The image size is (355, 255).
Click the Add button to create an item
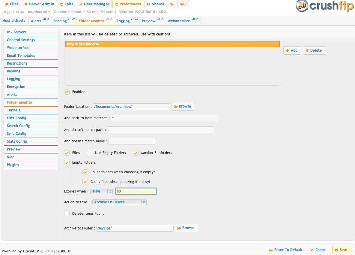[x=292, y=50]
